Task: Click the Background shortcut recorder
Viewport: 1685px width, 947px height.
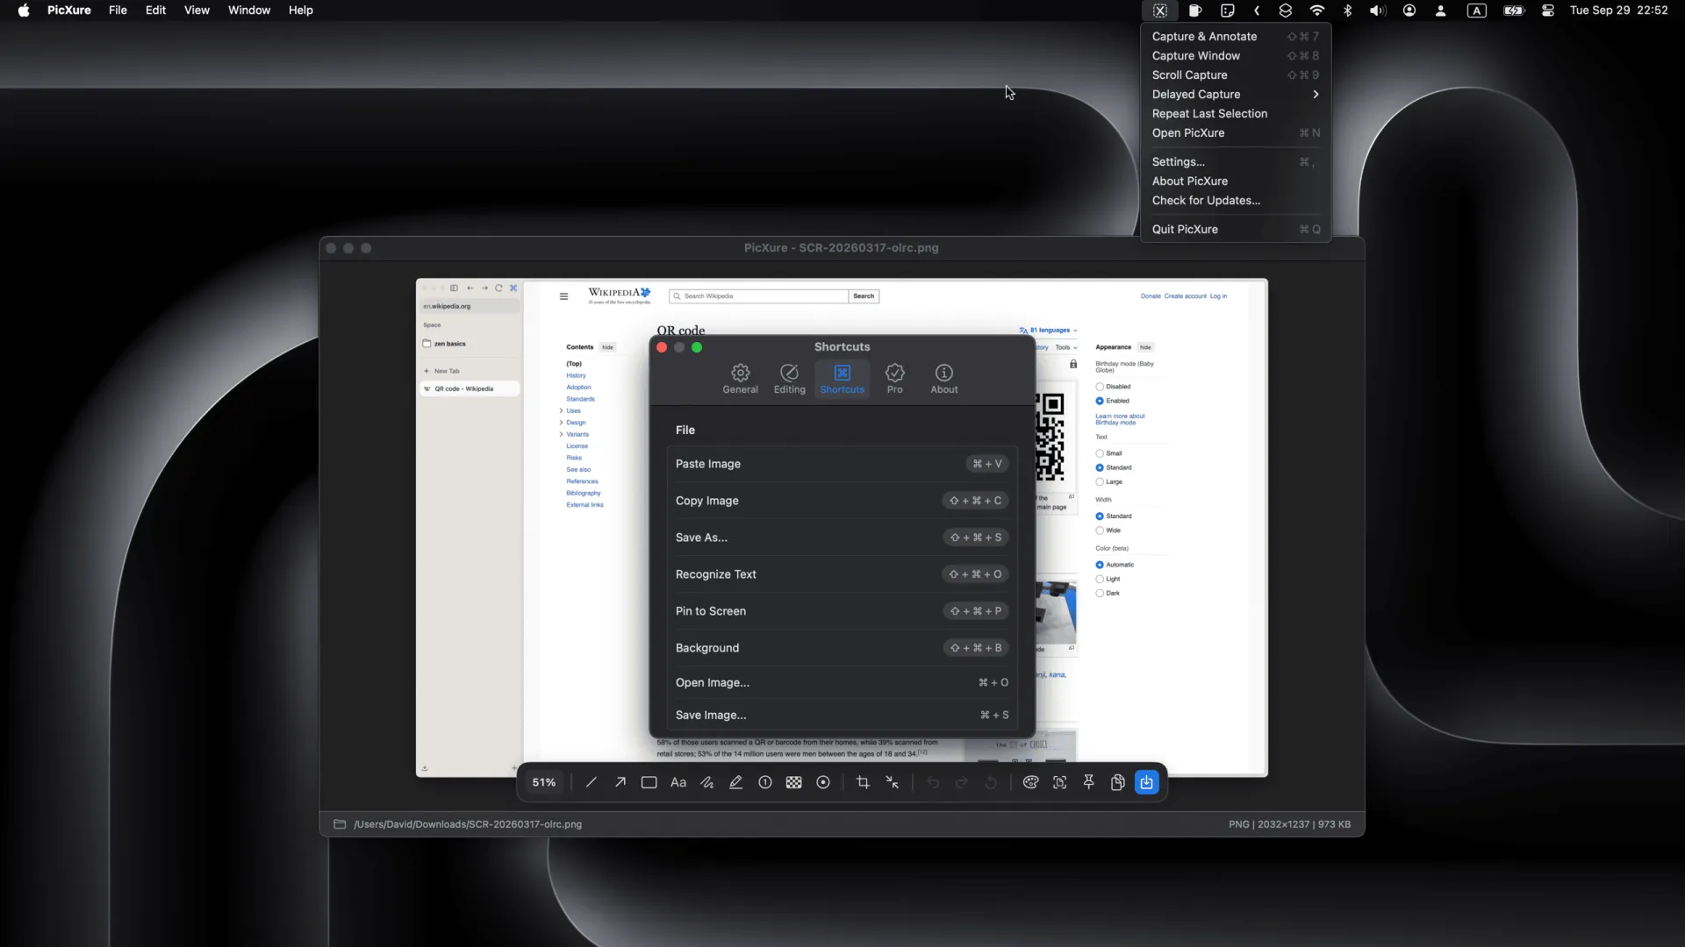Action: coord(975,648)
